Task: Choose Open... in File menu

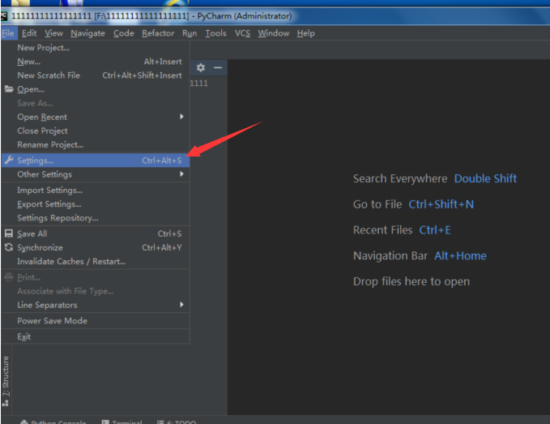Action: tap(96, 89)
